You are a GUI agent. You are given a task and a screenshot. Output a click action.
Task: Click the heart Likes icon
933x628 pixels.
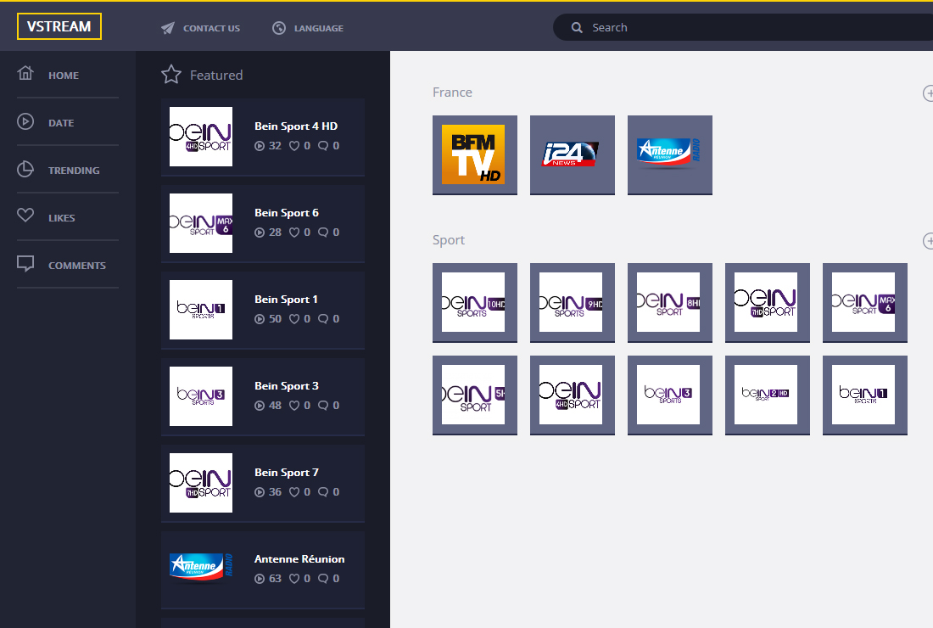click(25, 215)
